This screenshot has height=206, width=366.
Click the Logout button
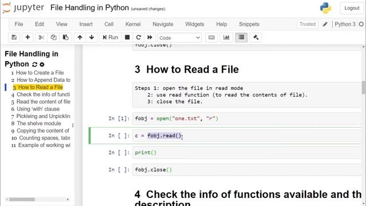352,8
